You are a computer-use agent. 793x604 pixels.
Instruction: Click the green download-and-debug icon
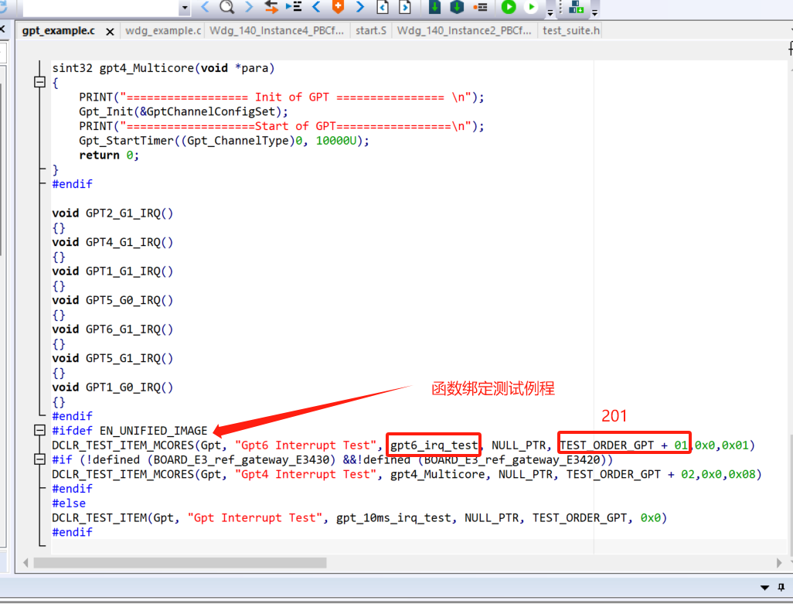(x=434, y=7)
